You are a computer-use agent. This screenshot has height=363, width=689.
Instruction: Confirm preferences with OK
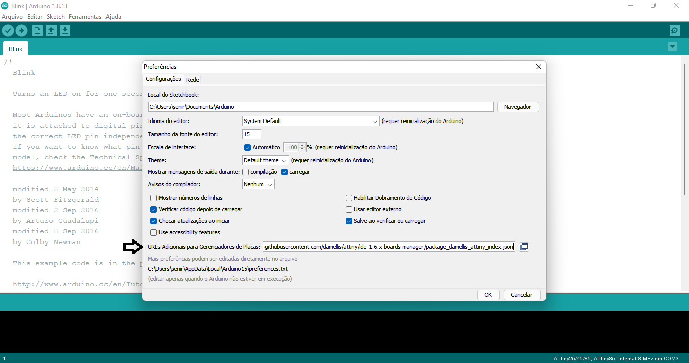pos(488,295)
